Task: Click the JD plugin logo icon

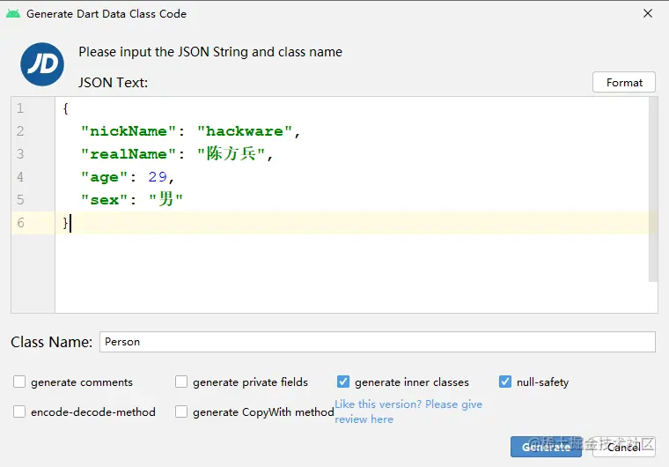Action: (42, 64)
